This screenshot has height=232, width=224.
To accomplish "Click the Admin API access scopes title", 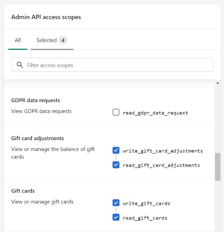I will point(46,17).
